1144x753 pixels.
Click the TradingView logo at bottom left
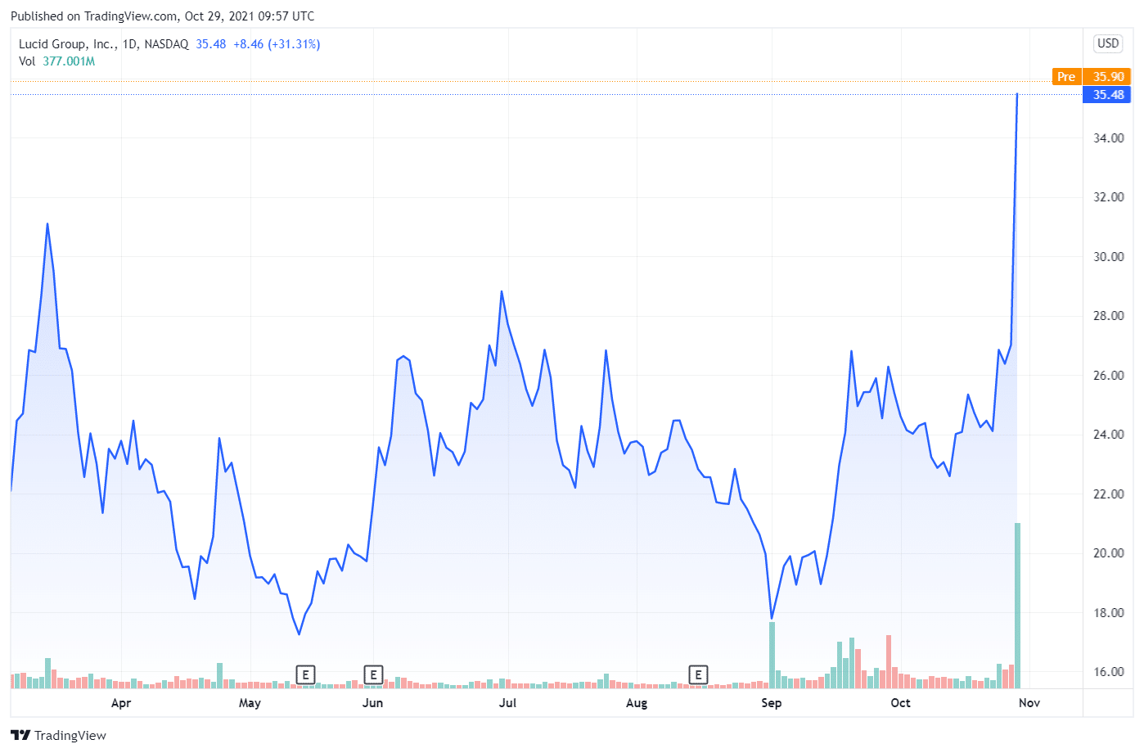(x=58, y=735)
